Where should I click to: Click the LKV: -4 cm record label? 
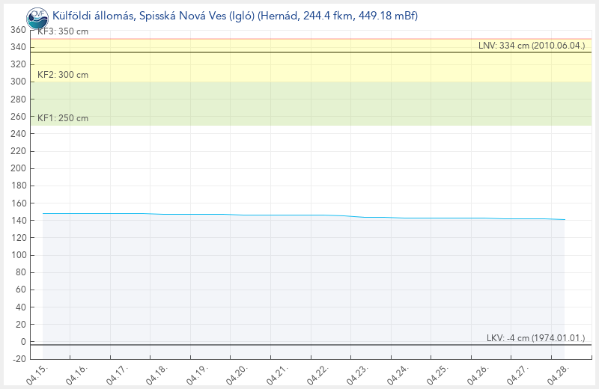tap(535, 338)
